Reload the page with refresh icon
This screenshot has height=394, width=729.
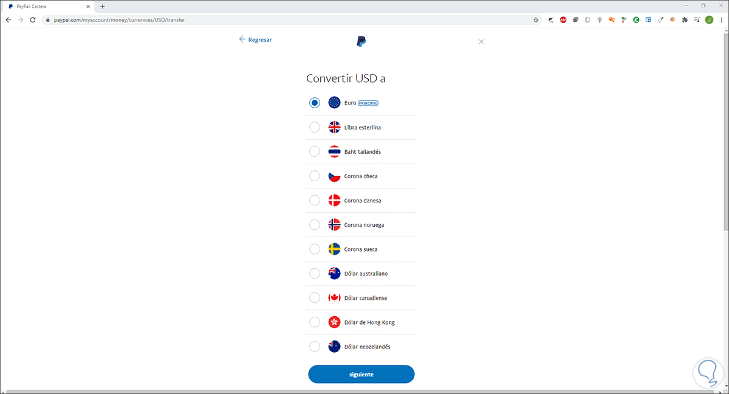[x=34, y=19]
